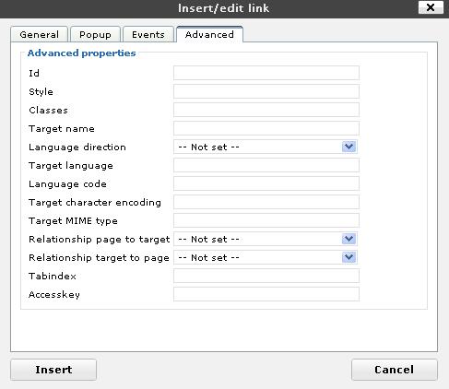Click the Tabindex input field

(x=266, y=276)
